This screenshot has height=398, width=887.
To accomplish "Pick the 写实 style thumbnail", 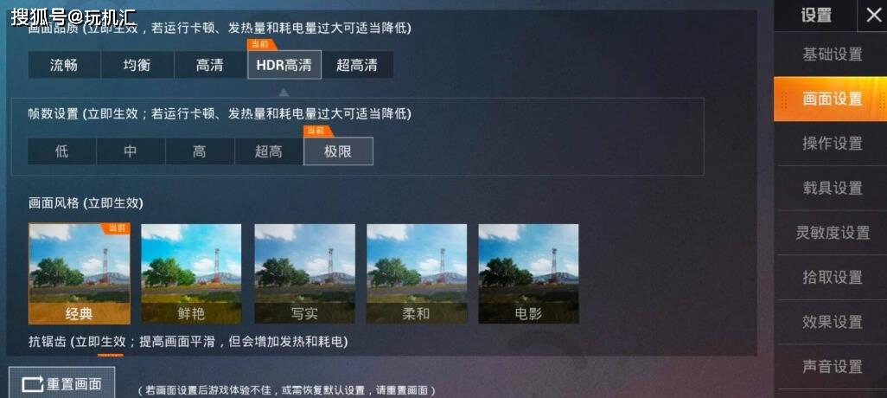I will click(x=305, y=273).
